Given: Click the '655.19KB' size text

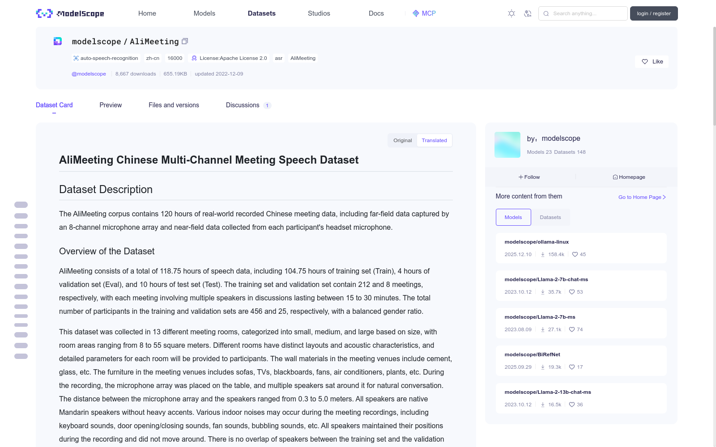Looking at the screenshot, I should pos(175,74).
